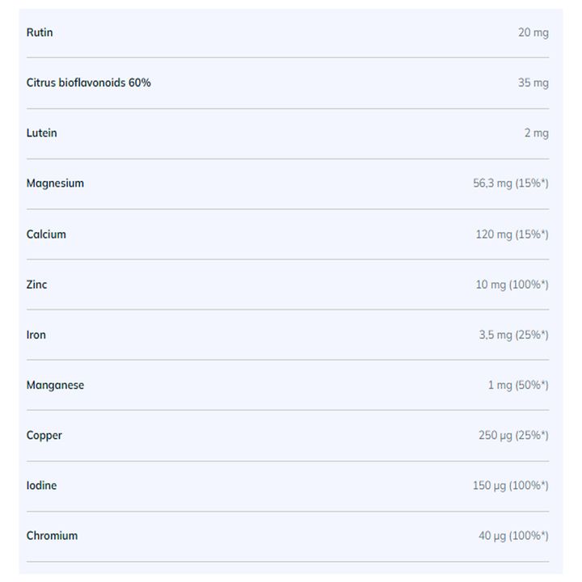Click the 3,5 mg (25%*) Iron amount
The width and height of the screenshot is (582, 582).
514,335
